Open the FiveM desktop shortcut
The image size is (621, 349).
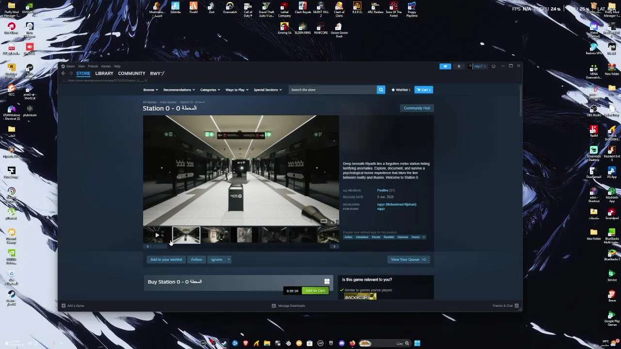coord(194,8)
